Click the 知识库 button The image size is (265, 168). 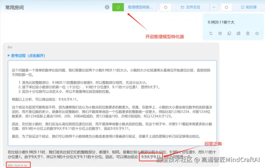click(249, 7)
